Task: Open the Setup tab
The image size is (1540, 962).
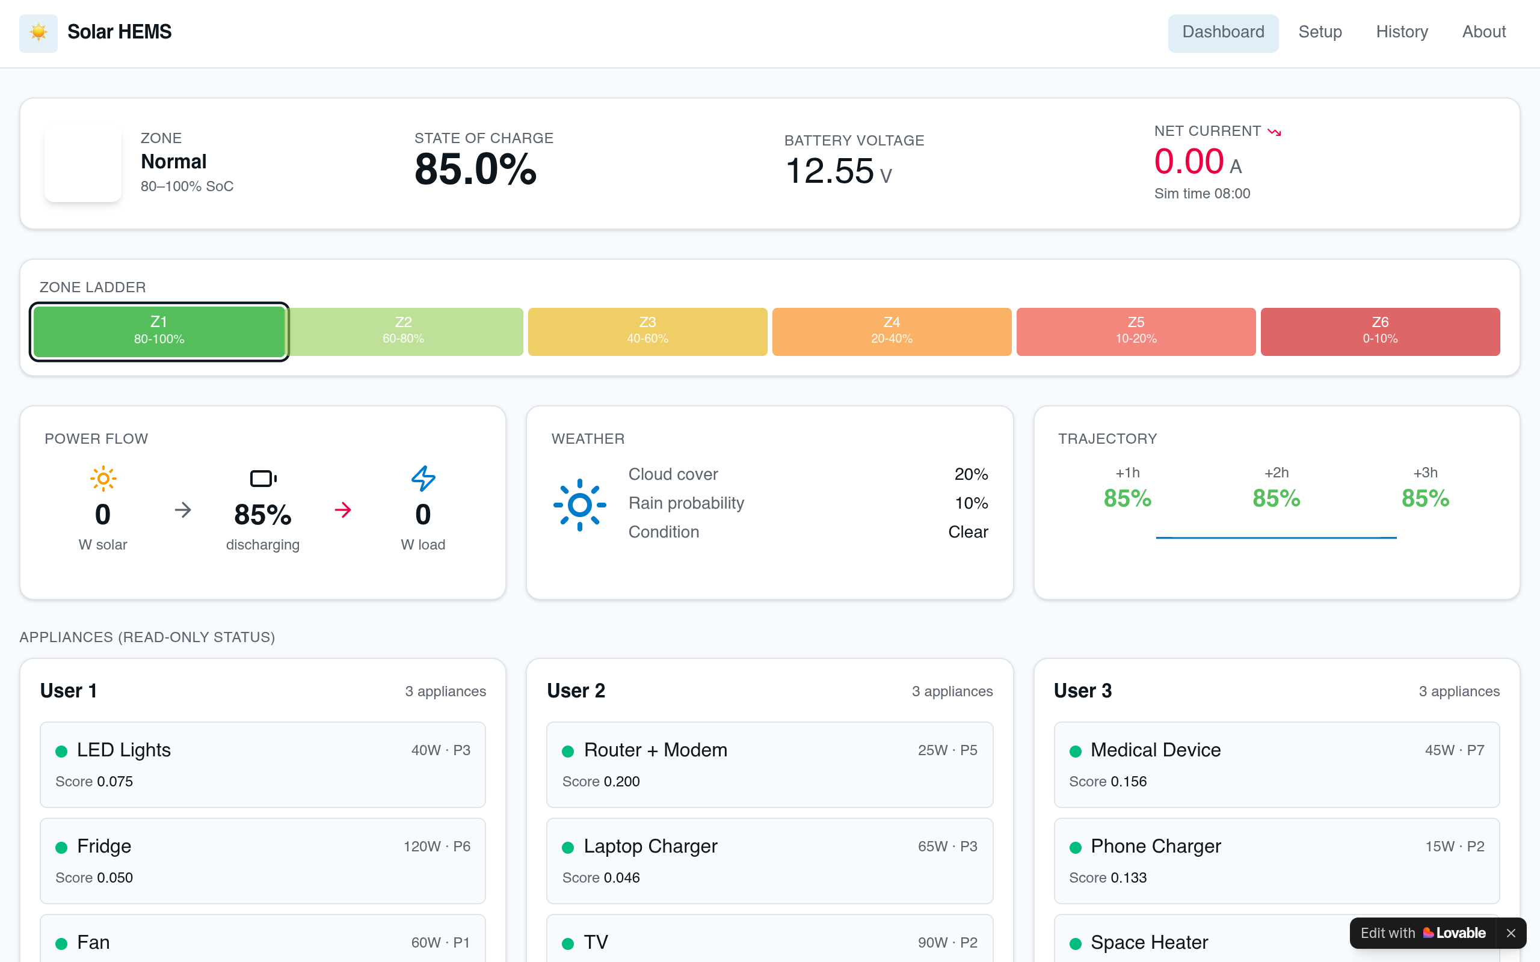Action: (x=1320, y=32)
